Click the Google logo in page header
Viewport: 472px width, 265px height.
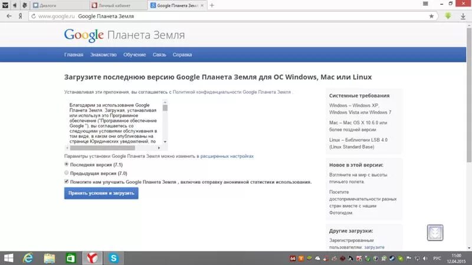click(84, 35)
